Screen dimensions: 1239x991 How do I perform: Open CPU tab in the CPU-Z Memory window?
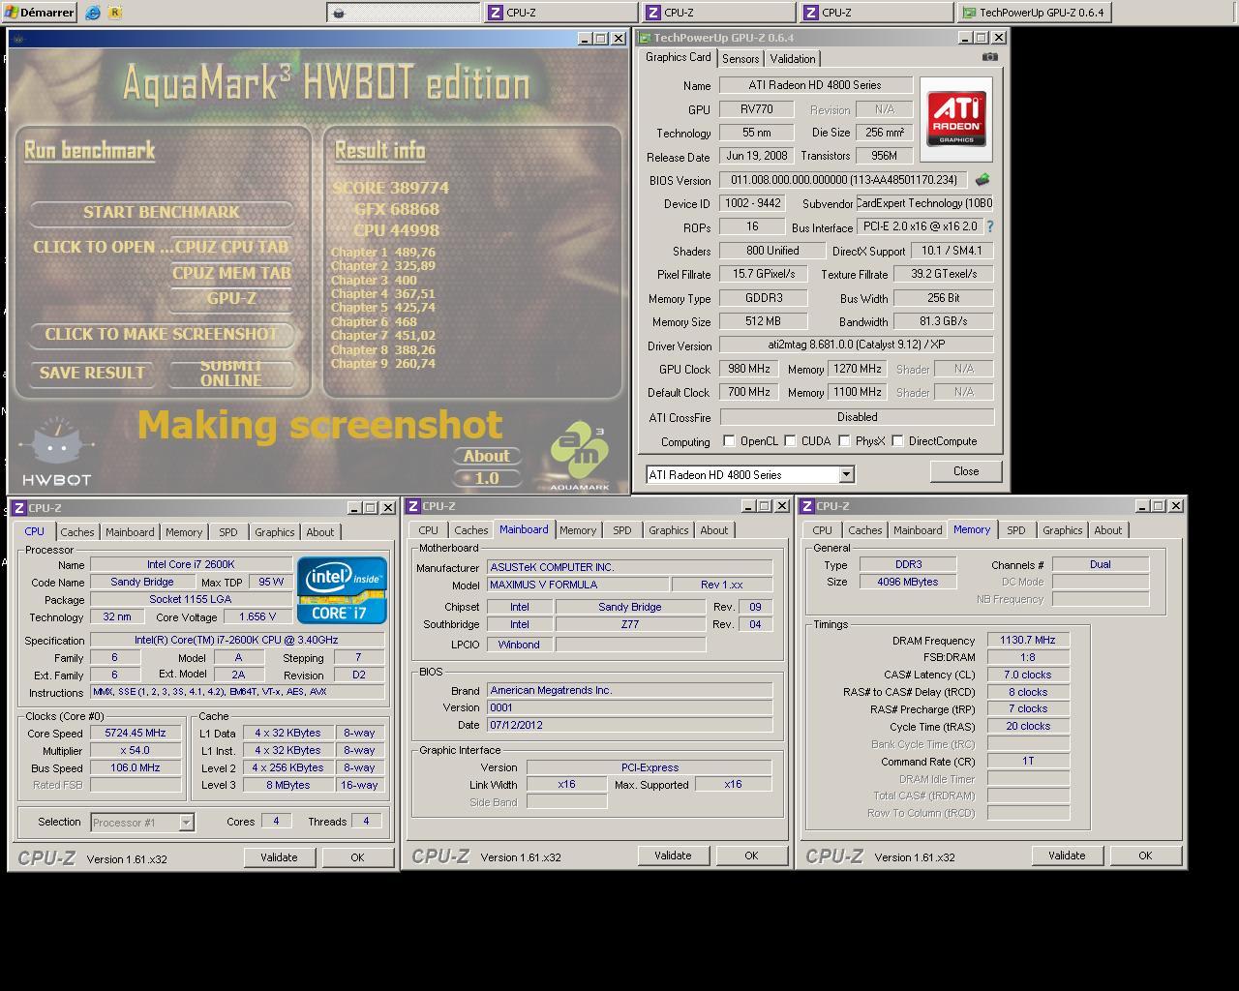pyautogui.click(x=823, y=530)
